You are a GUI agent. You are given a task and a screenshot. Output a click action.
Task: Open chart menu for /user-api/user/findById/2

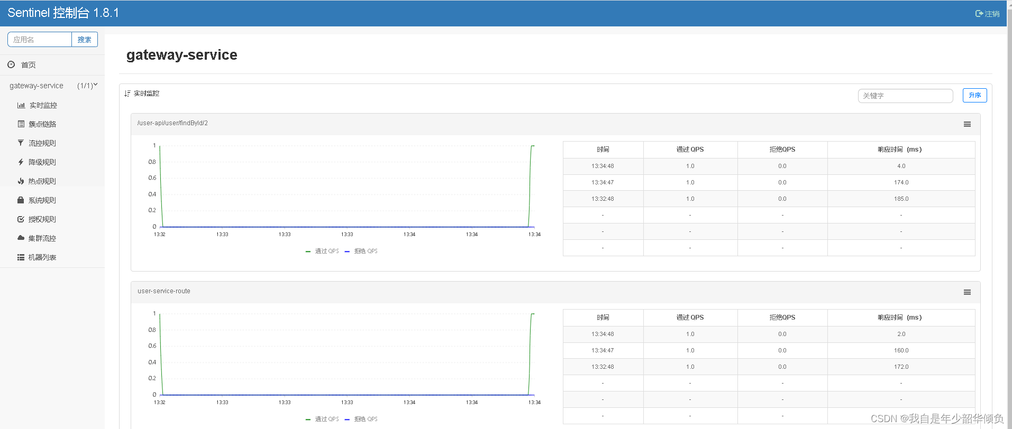point(967,124)
